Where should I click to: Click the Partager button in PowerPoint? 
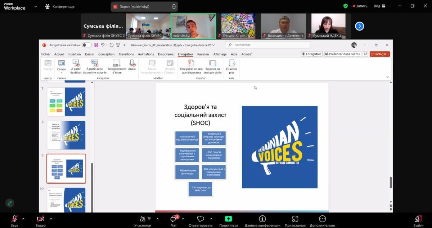click(380, 54)
